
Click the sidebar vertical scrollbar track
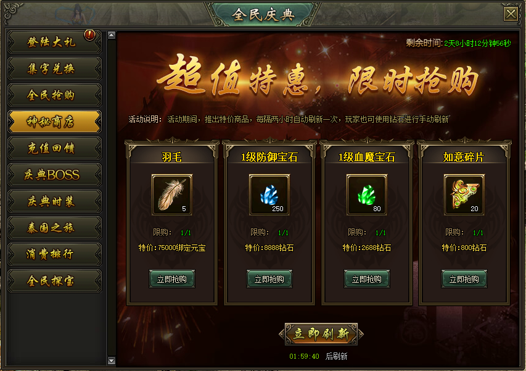(112, 198)
